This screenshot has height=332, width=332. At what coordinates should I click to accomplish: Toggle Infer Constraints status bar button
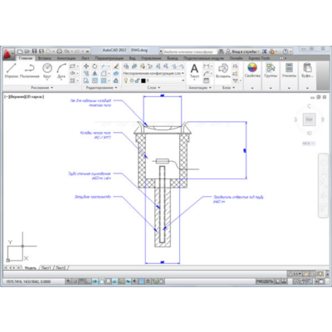click(x=68, y=281)
